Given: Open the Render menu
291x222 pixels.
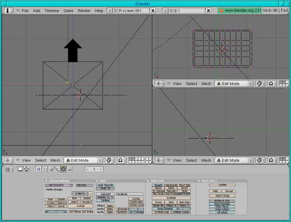Looking at the screenshot, I should pos(84,10).
